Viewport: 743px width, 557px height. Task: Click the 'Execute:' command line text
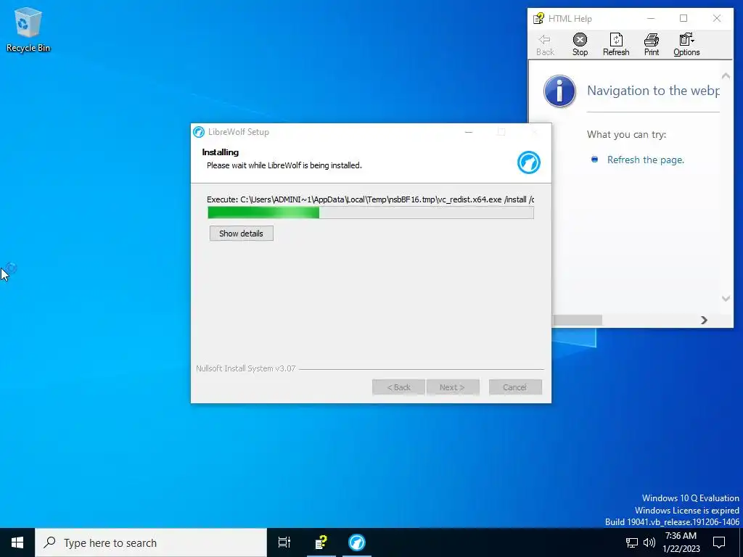click(371, 199)
